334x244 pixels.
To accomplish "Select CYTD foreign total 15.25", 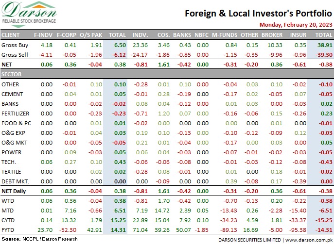I will pyautogui.click(x=119, y=220).
